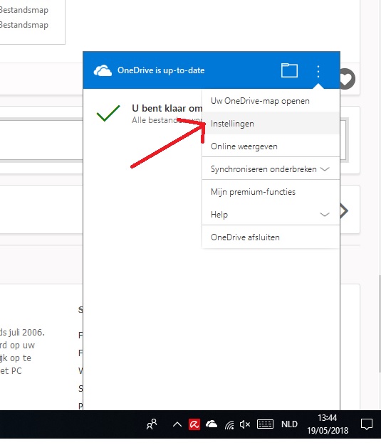Switch input language via NLD indicator
This screenshot has width=381, height=445.
pos(289,424)
